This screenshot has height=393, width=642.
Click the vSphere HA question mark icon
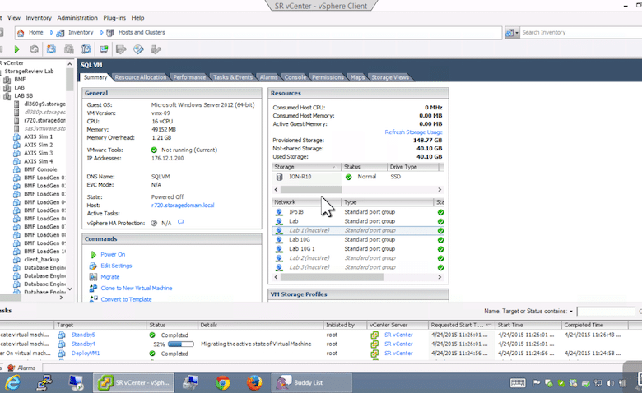pyautogui.click(x=154, y=224)
